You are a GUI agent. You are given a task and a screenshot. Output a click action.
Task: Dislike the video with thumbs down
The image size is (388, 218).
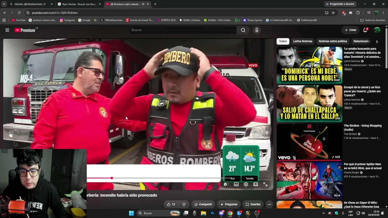(x=184, y=204)
